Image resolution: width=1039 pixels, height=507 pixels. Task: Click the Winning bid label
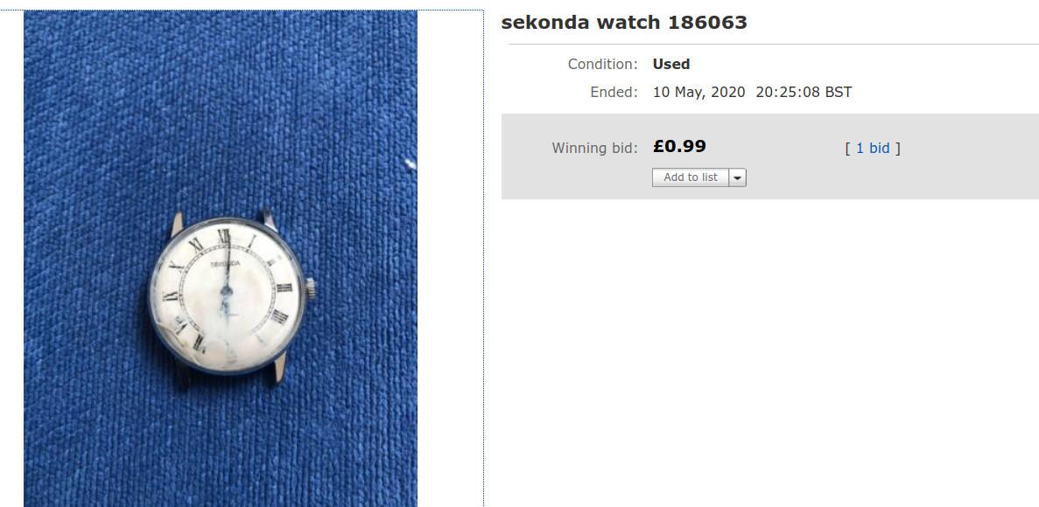pos(594,149)
